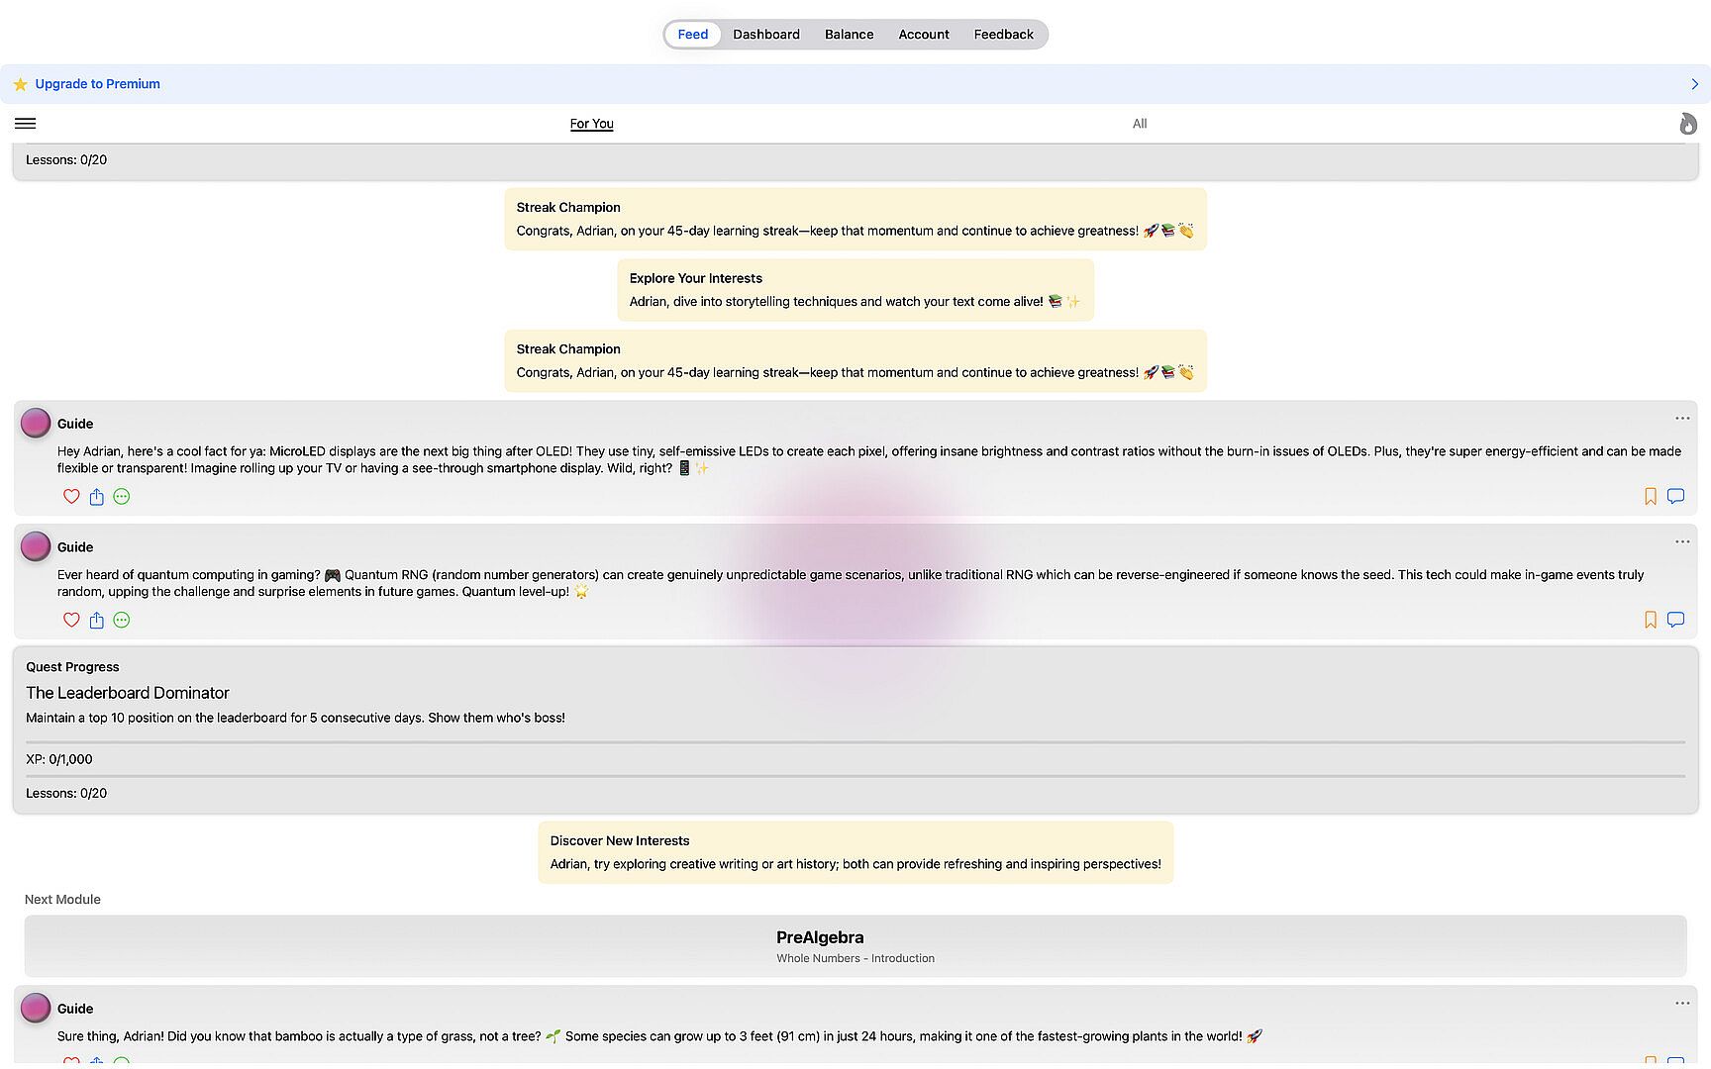Image resolution: width=1711 pixels, height=1069 pixels.
Task: Open the Discover New Interests notification
Action: pos(855,852)
